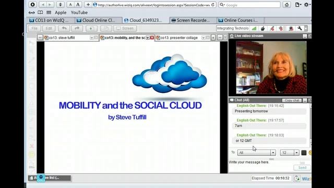Click the browser home icon

tap(287, 5)
